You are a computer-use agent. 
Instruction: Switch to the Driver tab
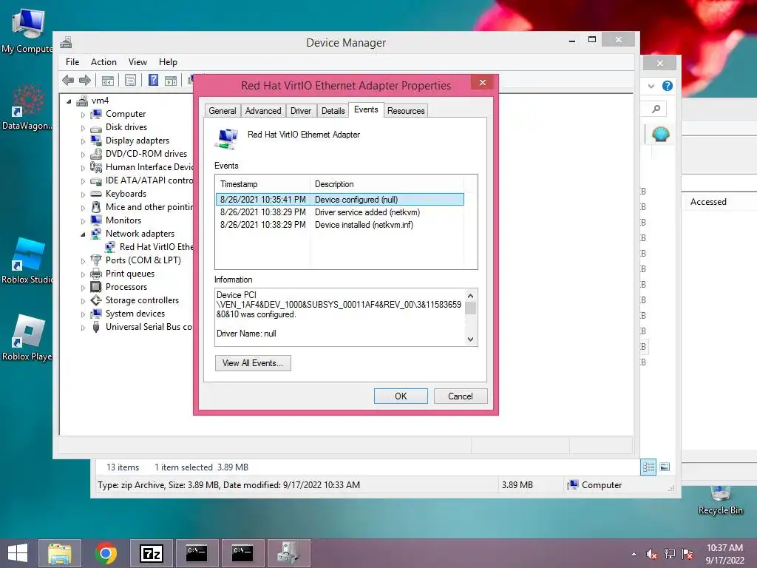pyautogui.click(x=301, y=111)
